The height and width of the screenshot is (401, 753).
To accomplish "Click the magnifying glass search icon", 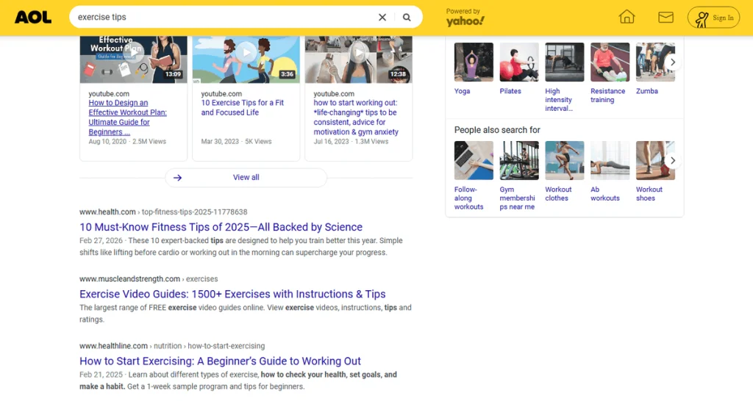I will coord(407,18).
